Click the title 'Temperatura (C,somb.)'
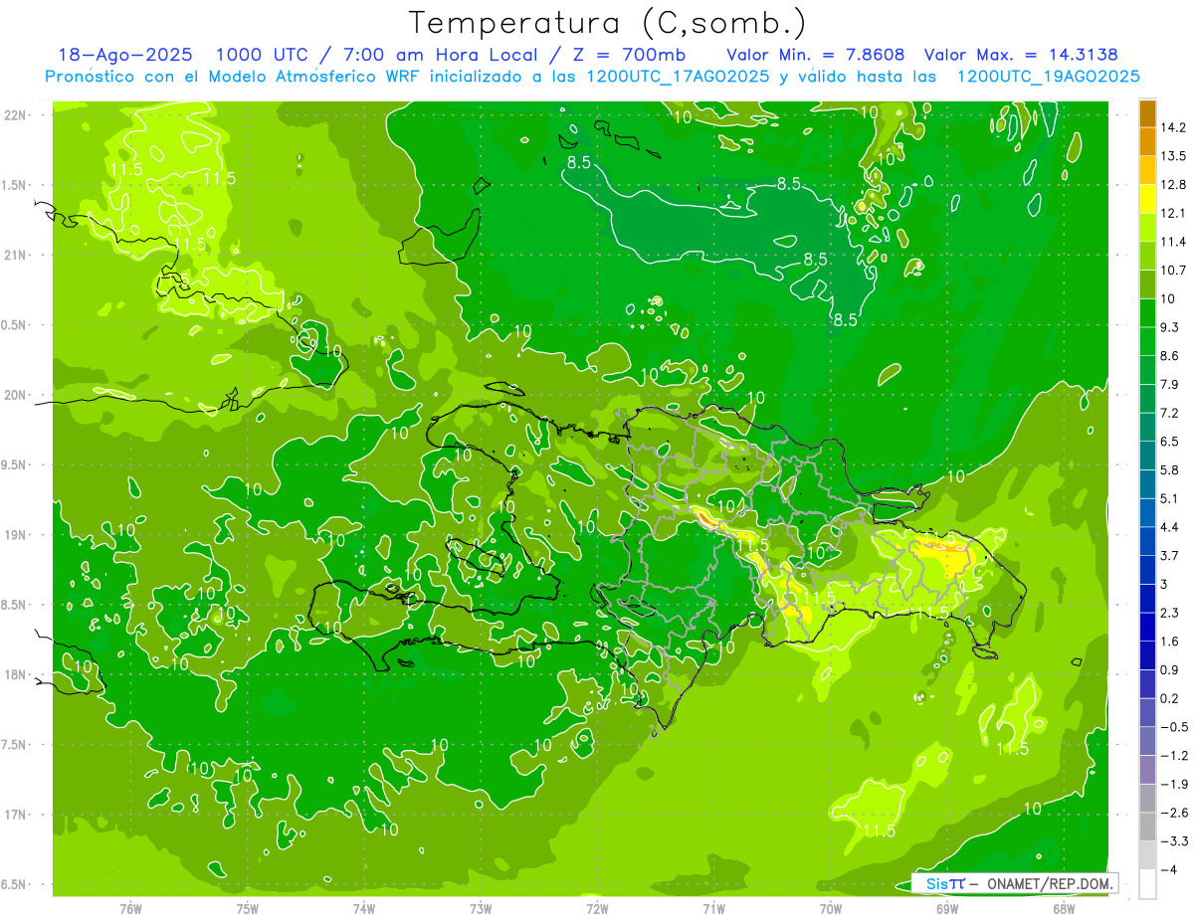 (x=608, y=23)
